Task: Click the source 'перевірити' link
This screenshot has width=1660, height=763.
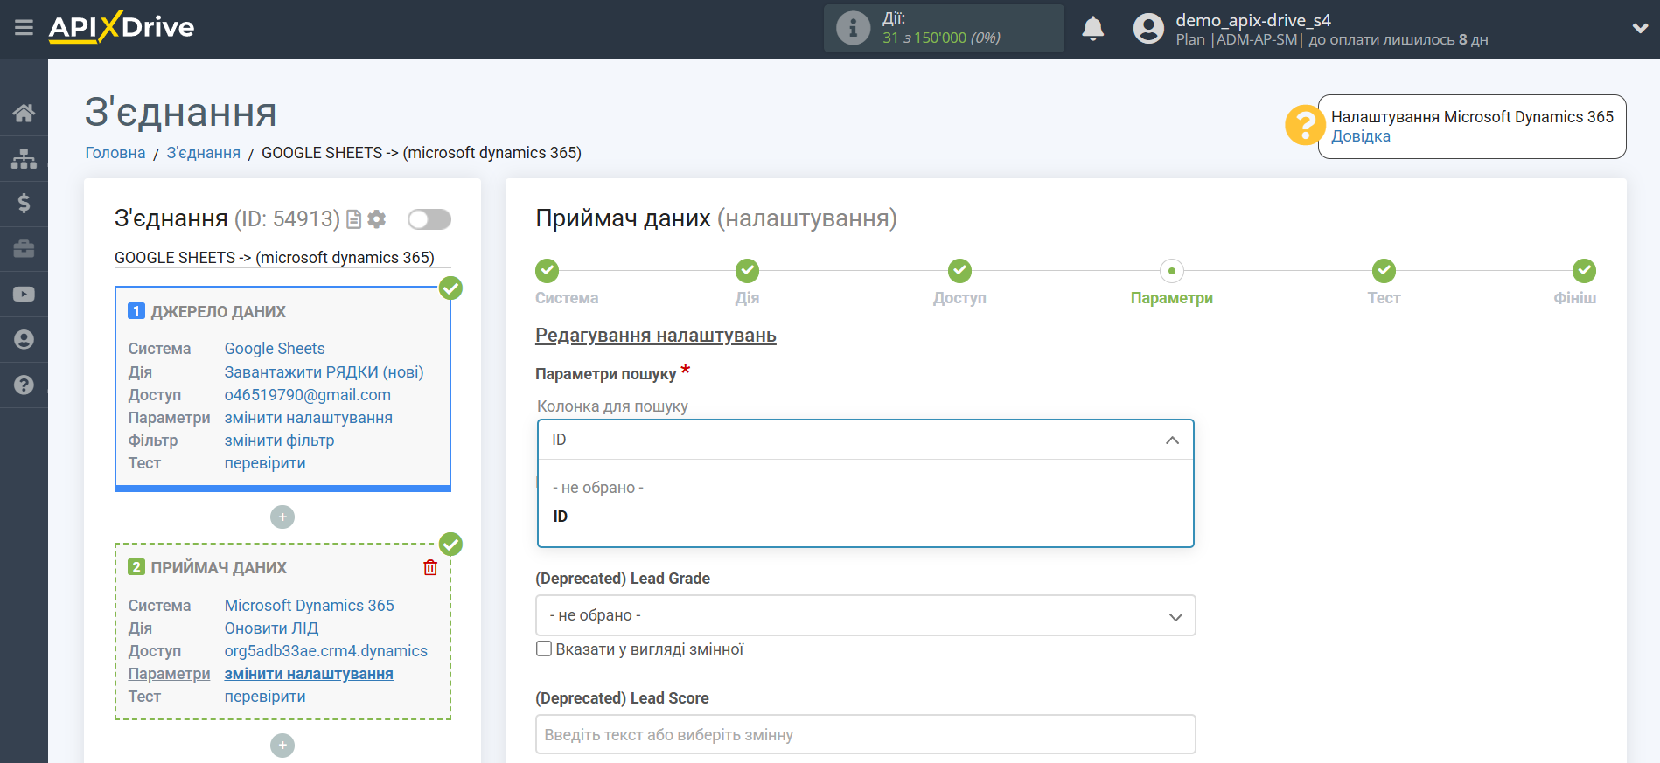Action: 265,463
